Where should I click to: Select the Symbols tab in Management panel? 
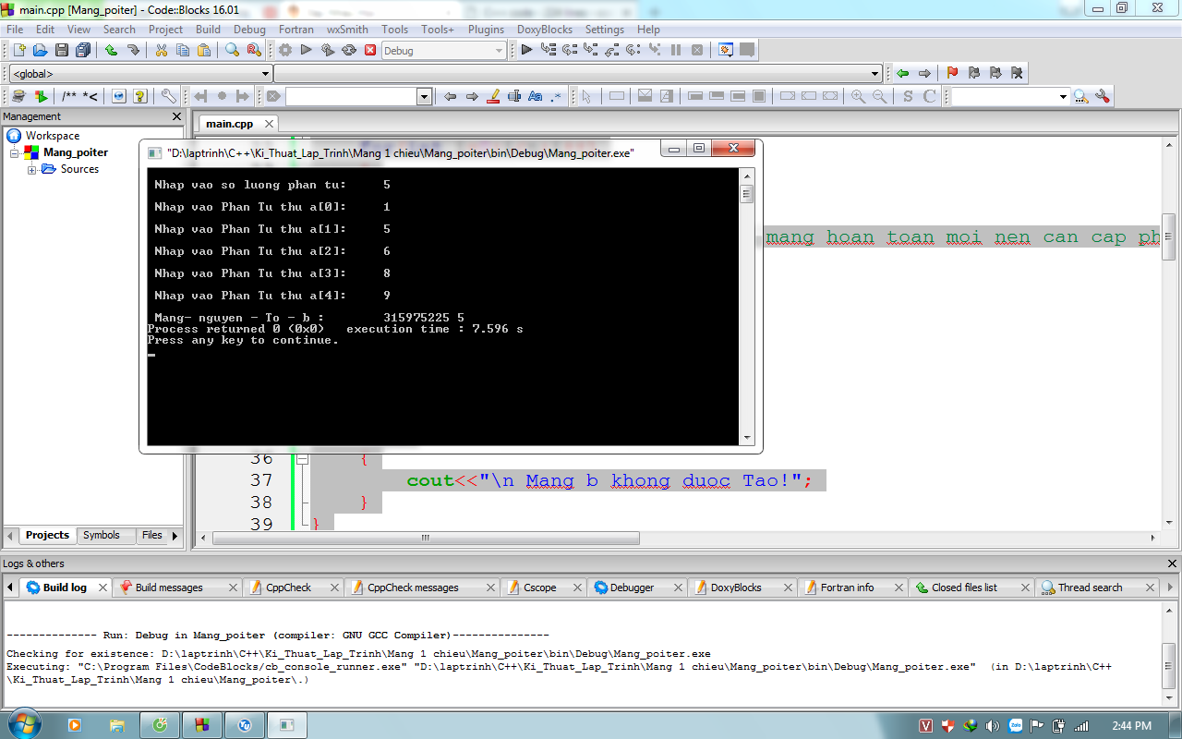click(102, 535)
